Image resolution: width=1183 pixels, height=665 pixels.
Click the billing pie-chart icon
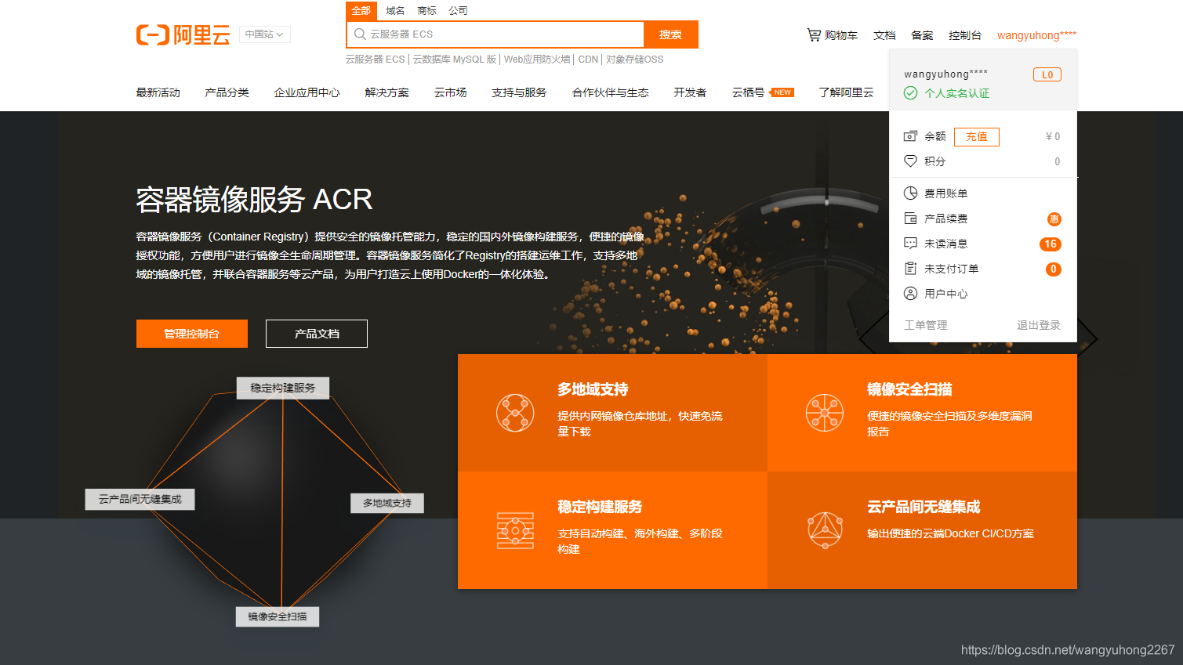click(910, 193)
